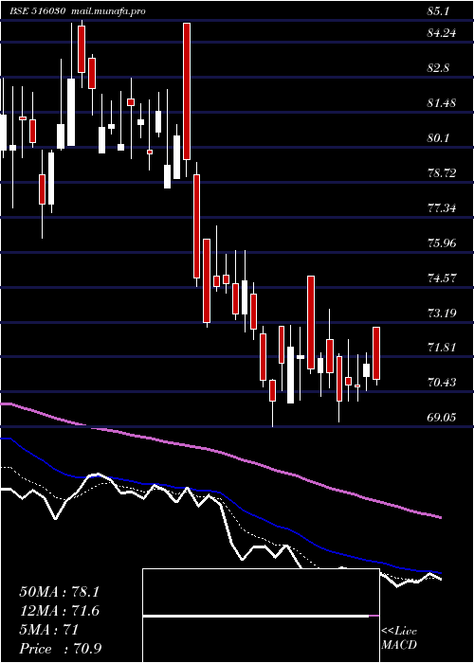Select the 74.57 price label
Image resolution: width=474 pixels, height=663 pixels.
pyautogui.click(x=442, y=278)
